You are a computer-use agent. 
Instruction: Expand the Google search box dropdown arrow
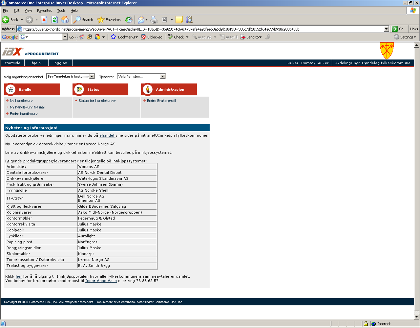coord(65,37)
